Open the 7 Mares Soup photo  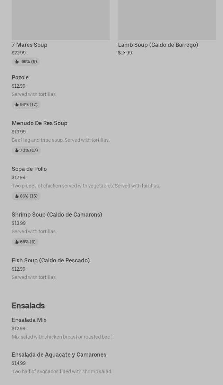point(61,19)
